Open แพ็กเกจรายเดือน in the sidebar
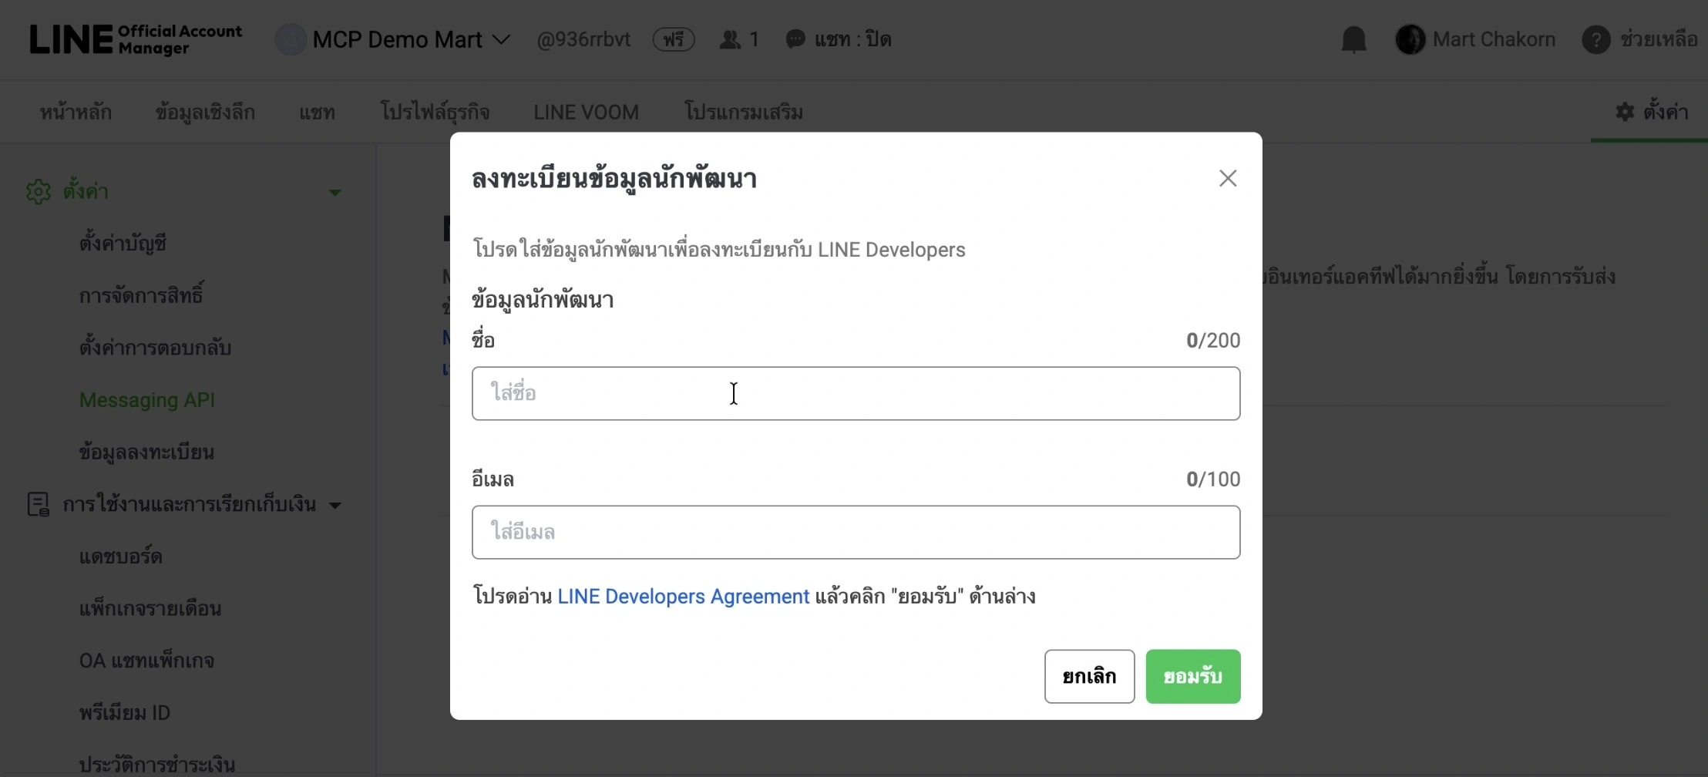The width and height of the screenshot is (1708, 777). 150,609
